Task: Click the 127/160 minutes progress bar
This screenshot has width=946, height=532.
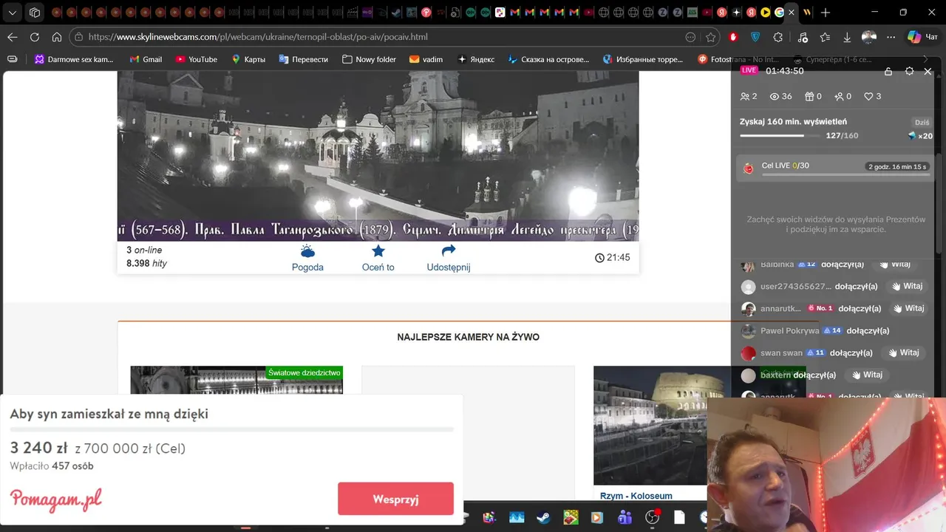Action: (780, 136)
